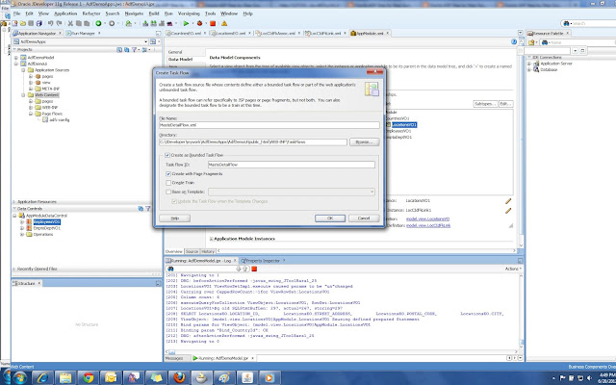Toggle Create as Bounded Task Flow checkbox

click(167, 155)
